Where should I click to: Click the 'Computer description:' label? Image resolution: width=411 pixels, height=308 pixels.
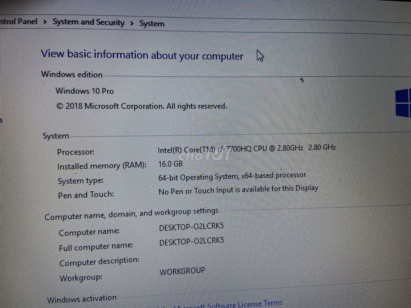pyautogui.click(x=99, y=261)
